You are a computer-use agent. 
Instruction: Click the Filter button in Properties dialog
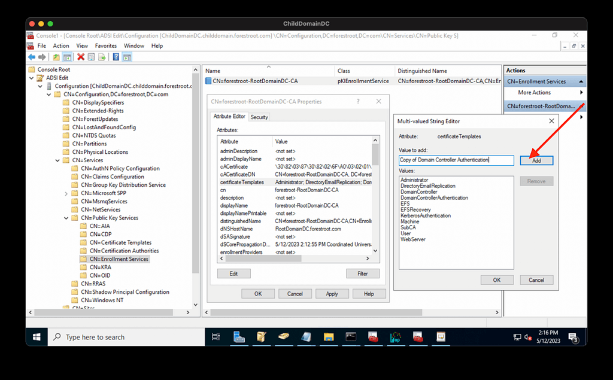[x=362, y=273]
